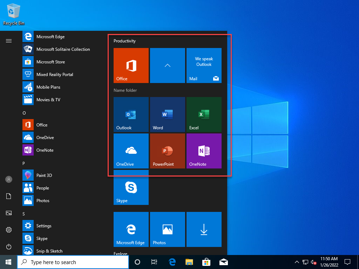This screenshot has width=359, height=269.
Task: Open the OneDrive tile in the folder
Action: point(131,151)
